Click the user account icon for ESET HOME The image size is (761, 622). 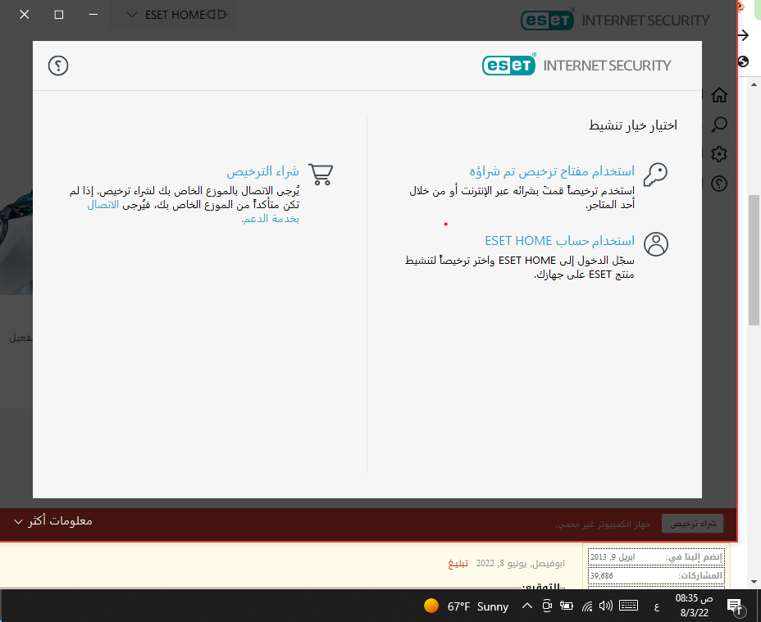pyautogui.click(x=656, y=244)
